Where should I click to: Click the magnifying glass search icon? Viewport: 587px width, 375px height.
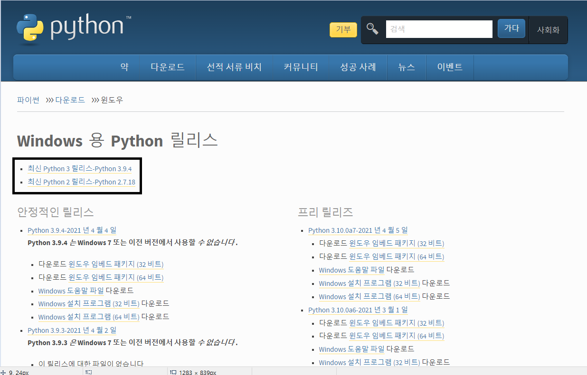373,29
